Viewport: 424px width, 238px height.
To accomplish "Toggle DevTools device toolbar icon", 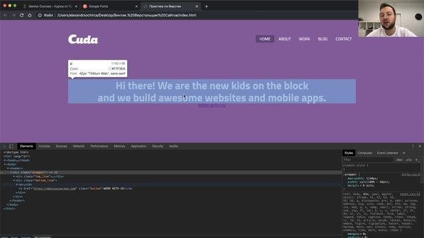I will click(11, 146).
